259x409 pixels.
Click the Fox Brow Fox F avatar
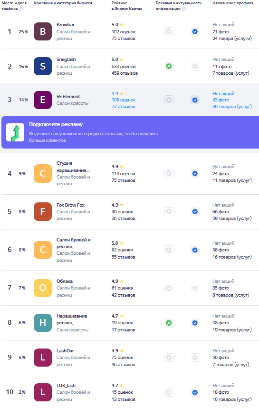43,211
